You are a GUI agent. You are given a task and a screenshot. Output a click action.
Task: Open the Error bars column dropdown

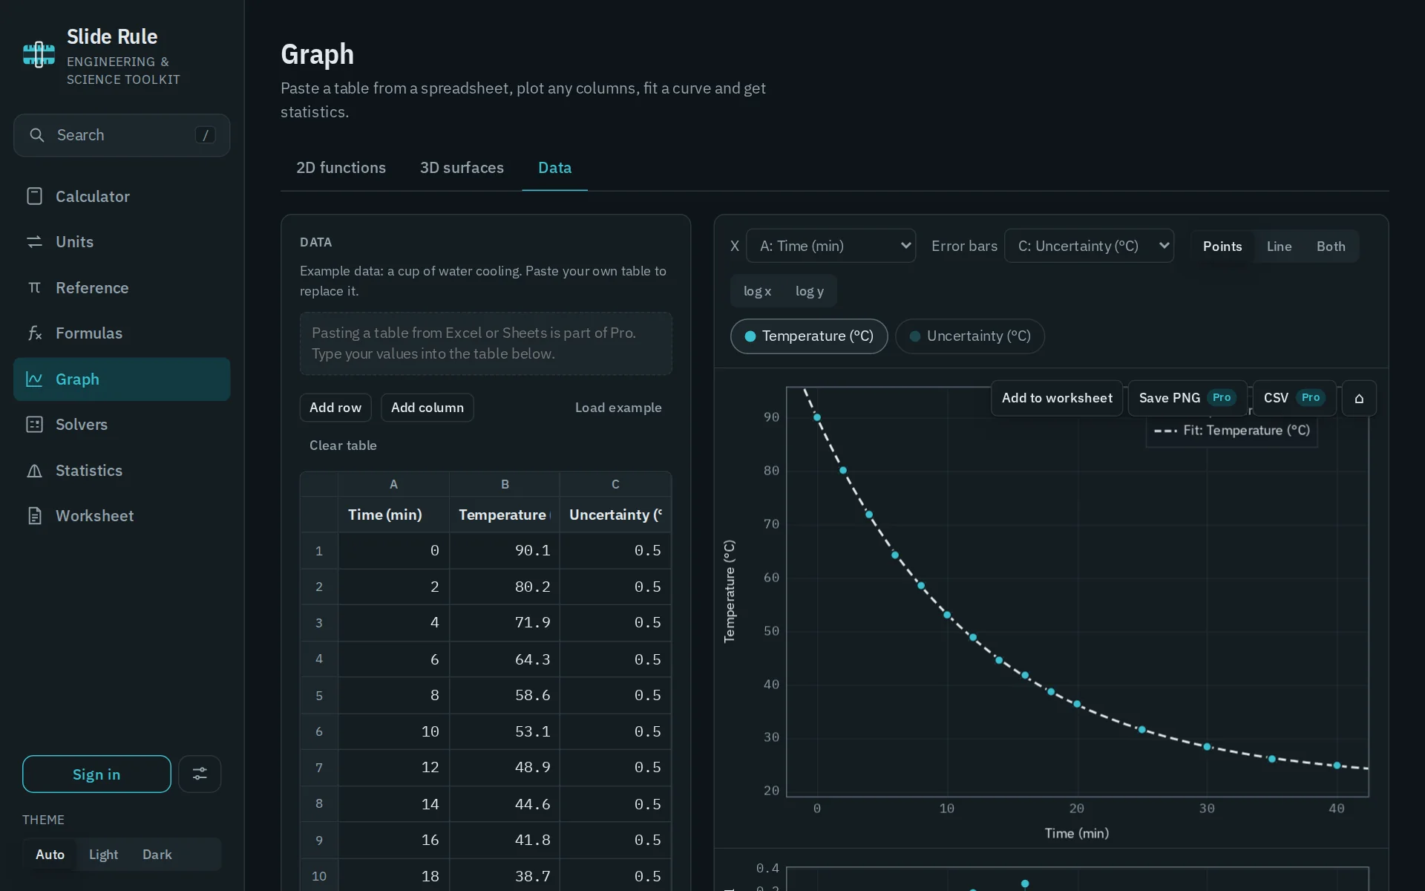[x=1089, y=246]
